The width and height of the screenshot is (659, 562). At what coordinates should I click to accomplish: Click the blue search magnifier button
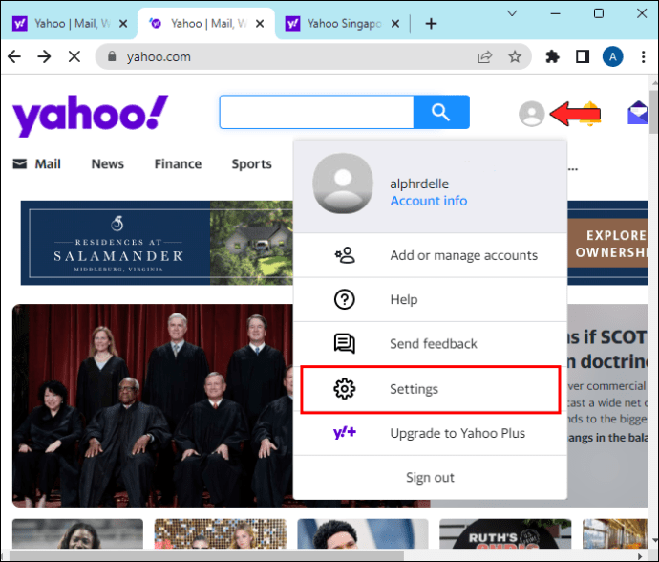tap(441, 112)
